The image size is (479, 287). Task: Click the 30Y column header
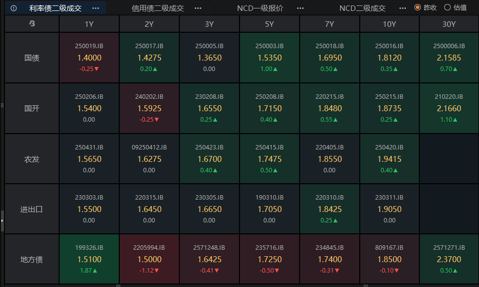[449, 24]
